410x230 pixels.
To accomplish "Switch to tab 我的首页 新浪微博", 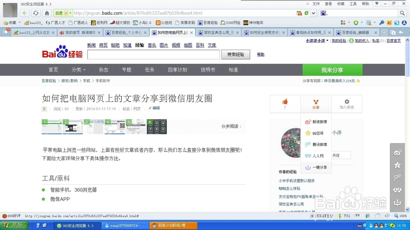I will 80,33.
